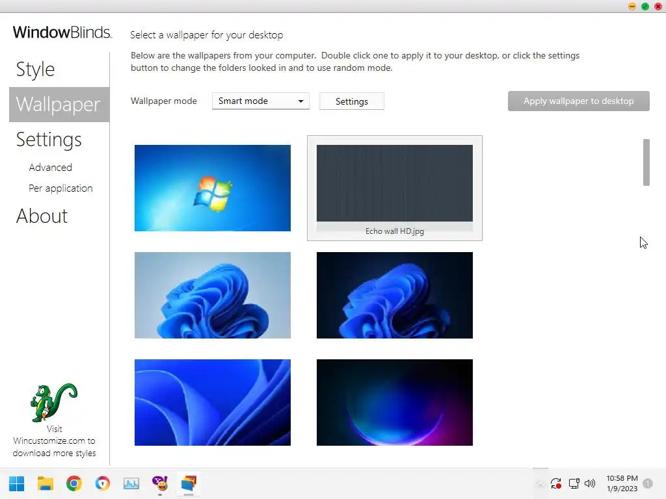
Task: Select the blue flowing waves wallpaper
Action: click(213, 402)
